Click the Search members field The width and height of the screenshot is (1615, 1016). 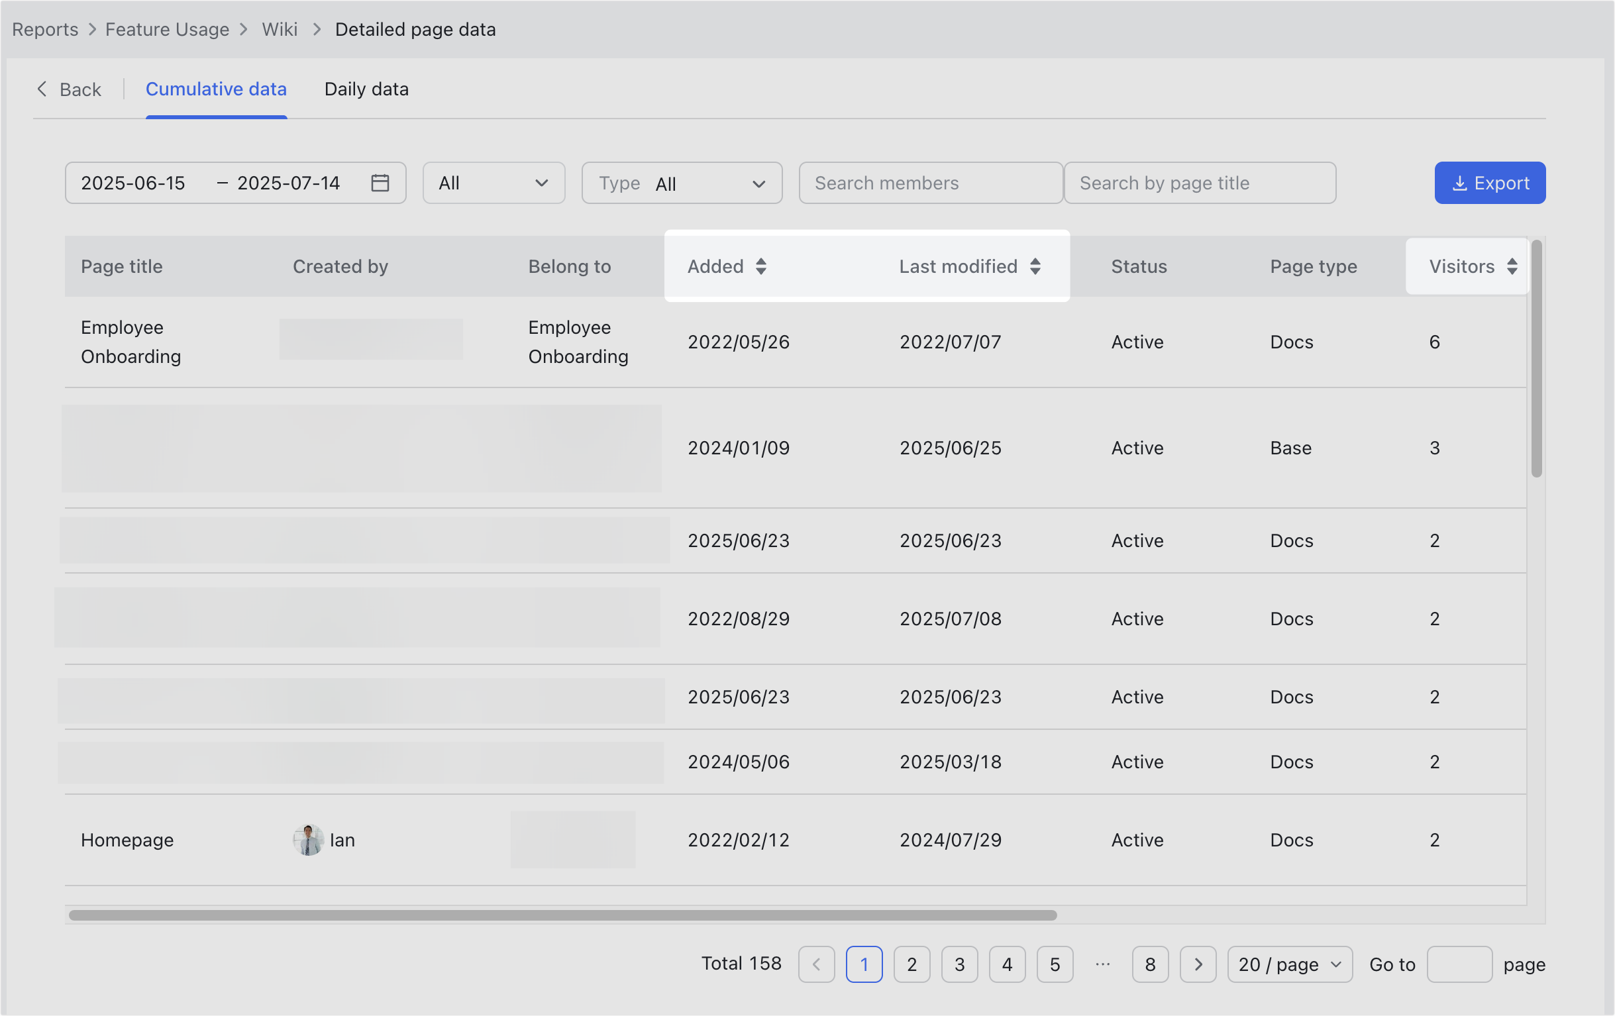click(x=931, y=182)
